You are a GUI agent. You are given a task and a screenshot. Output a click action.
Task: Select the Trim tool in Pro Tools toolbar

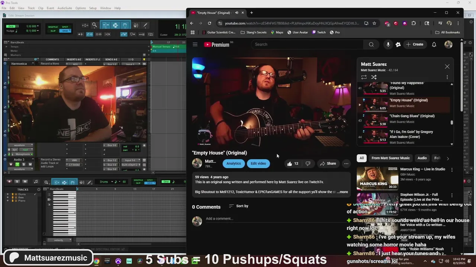[106, 25]
